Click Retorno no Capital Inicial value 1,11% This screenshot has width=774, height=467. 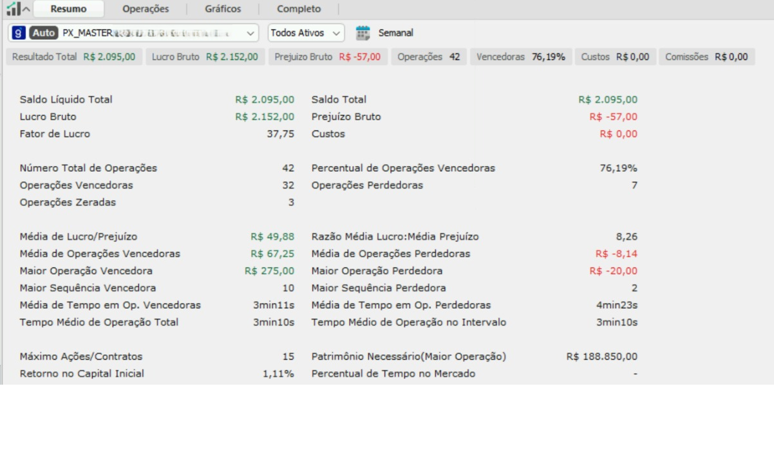point(278,374)
